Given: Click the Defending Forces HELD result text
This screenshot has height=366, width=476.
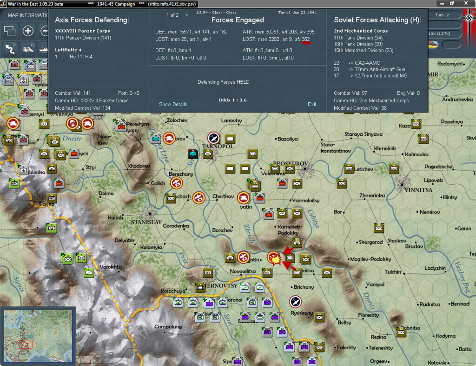Looking at the screenshot, I should (224, 82).
